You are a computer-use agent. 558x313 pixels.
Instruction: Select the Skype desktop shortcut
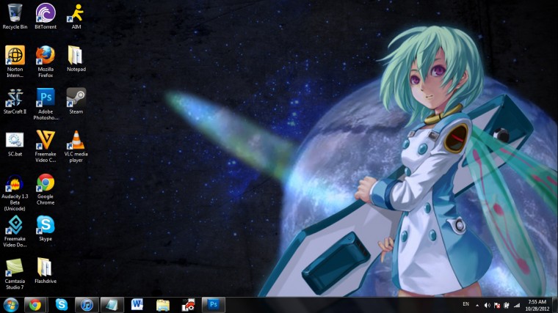[x=46, y=229]
